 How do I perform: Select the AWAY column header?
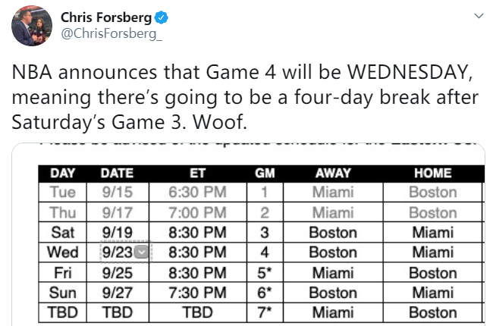click(x=332, y=173)
